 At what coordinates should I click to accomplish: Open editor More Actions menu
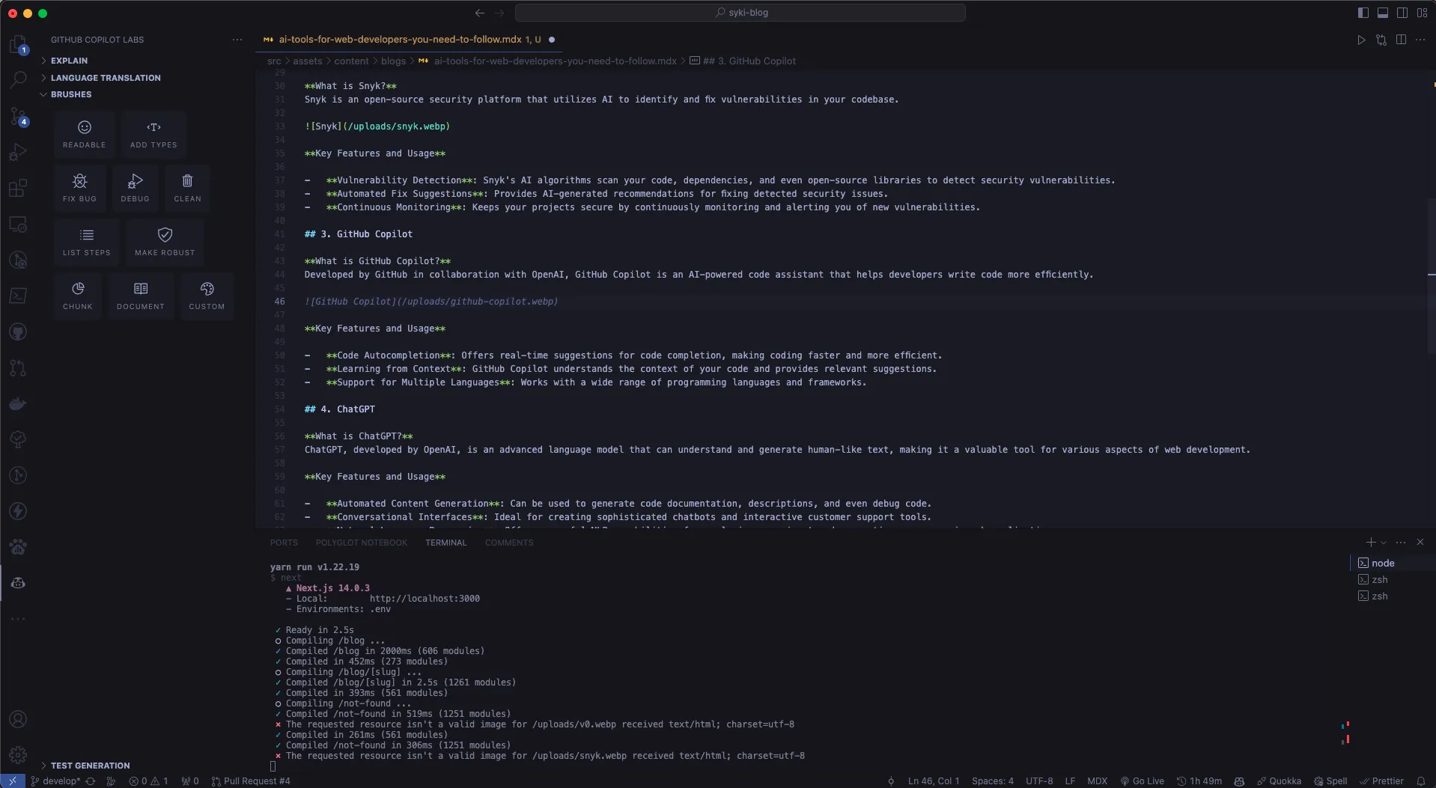(1420, 40)
